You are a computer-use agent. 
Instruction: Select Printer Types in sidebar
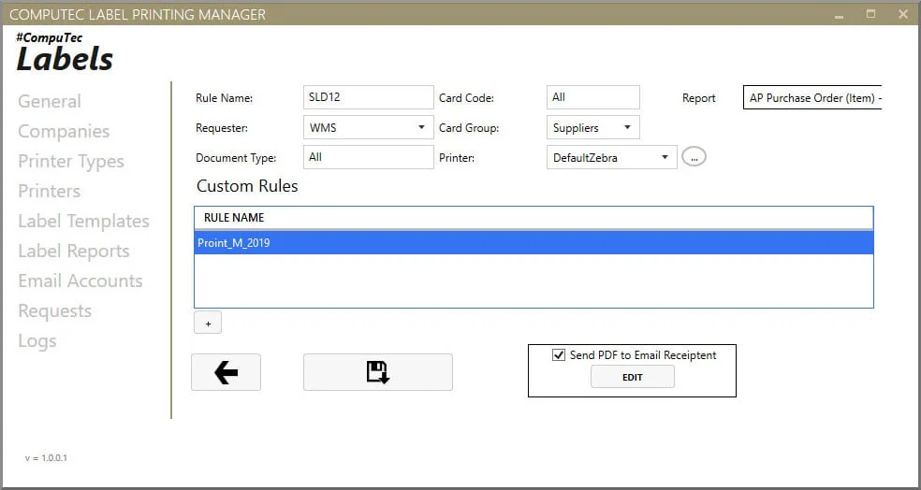pos(71,162)
